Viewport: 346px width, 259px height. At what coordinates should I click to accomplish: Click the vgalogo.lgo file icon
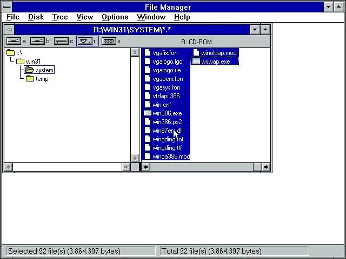(x=148, y=62)
